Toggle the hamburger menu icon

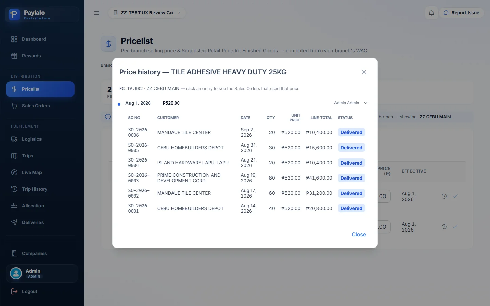coord(97,13)
